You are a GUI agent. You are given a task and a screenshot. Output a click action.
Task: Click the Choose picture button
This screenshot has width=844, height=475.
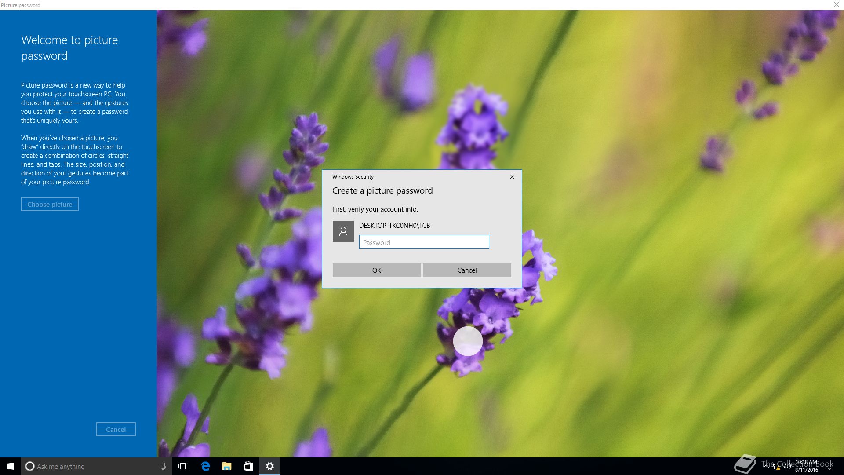click(x=50, y=204)
